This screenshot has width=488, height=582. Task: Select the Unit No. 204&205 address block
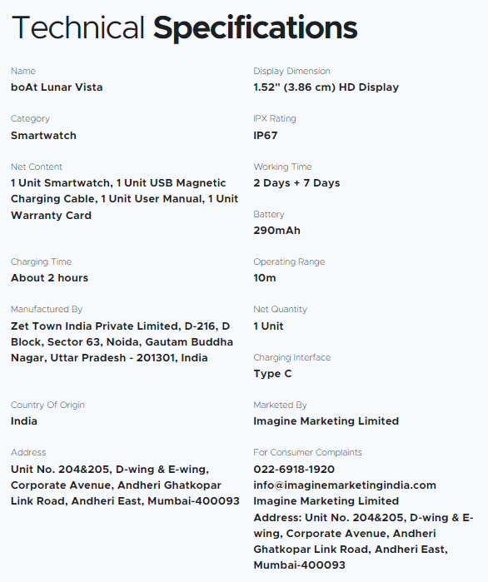125,485
